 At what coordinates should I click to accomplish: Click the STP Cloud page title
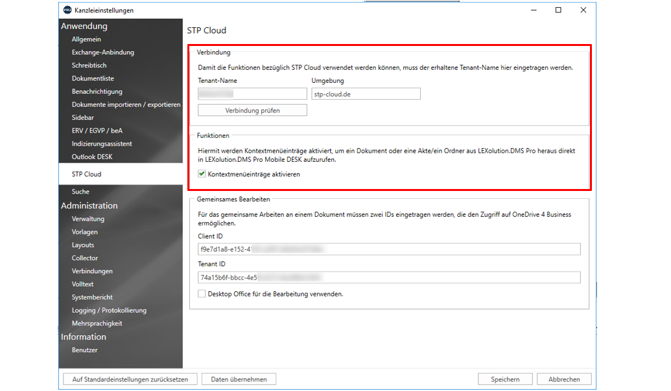click(x=207, y=30)
